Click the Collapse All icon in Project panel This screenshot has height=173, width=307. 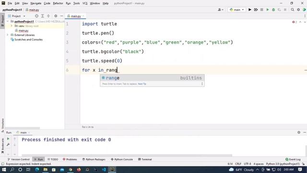48,16
